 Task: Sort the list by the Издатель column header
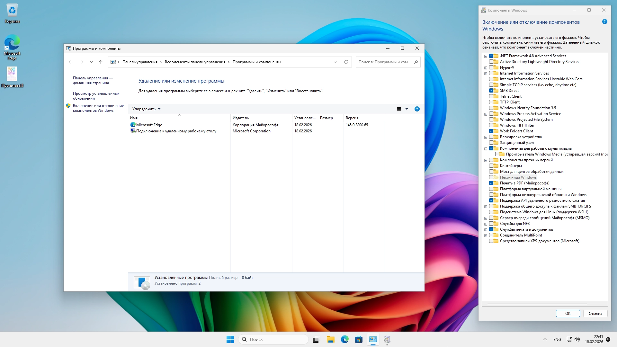pyautogui.click(x=241, y=118)
